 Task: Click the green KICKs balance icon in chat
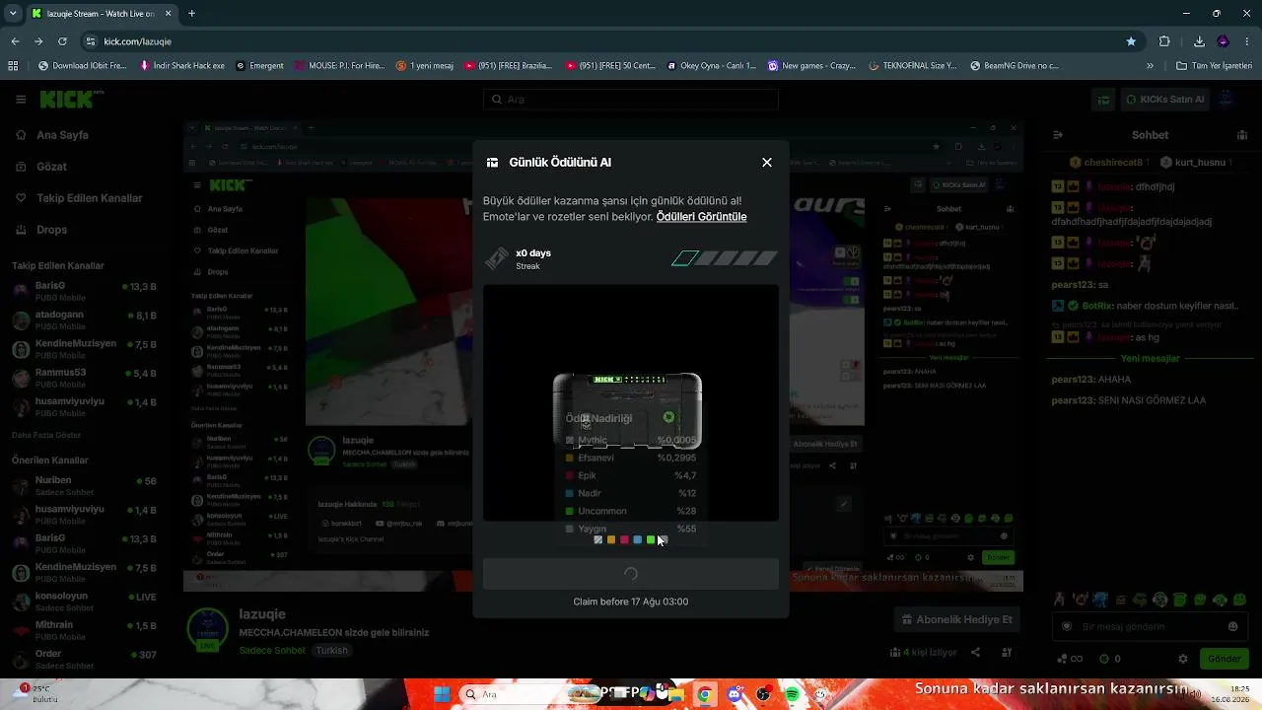[x=1104, y=659]
